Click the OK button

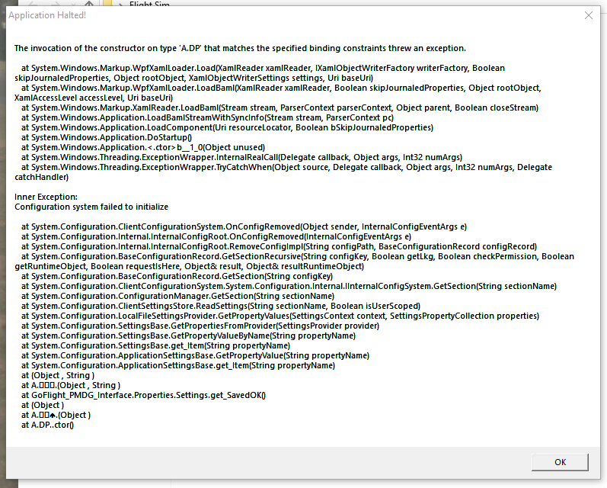point(560,461)
